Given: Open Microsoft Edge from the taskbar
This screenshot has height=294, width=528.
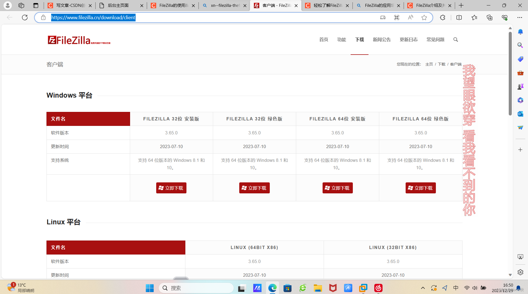Looking at the screenshot, I should (x=272, y=288).
